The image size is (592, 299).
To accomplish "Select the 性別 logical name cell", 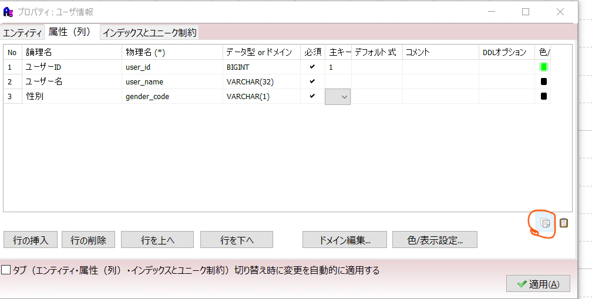I will click(72, 96).
